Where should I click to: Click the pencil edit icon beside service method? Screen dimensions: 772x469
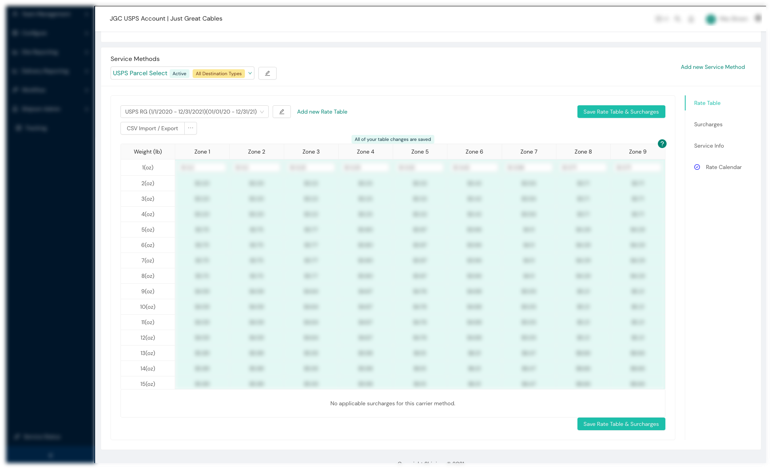(x=268, y=73)
